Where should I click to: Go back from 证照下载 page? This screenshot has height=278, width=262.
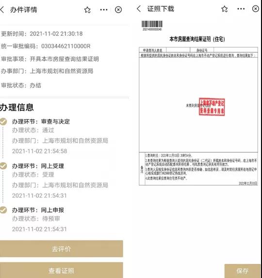(x=139, y=9)
